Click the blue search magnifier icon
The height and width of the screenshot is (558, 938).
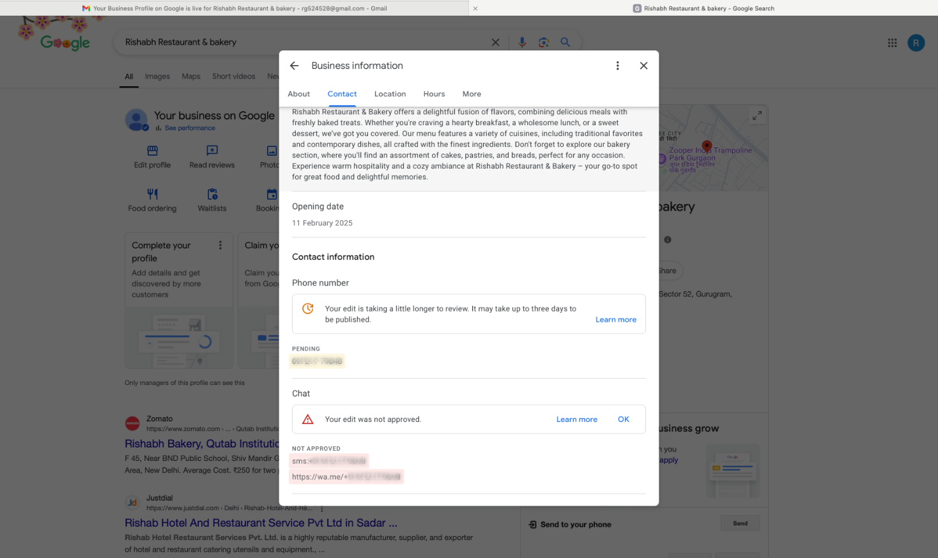(x=565, y=42)
